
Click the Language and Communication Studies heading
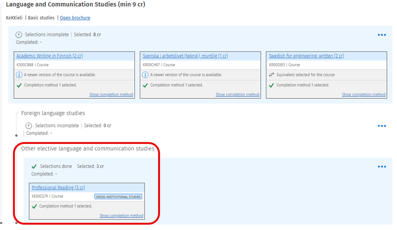(x=76, y=5)
